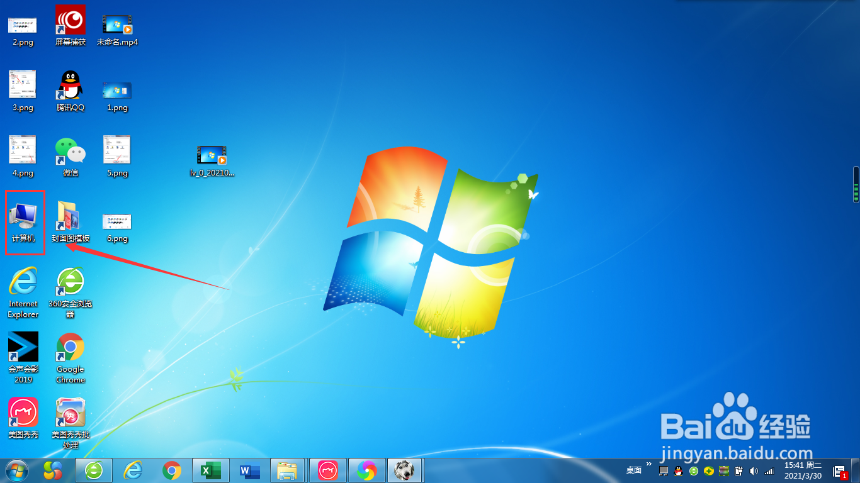The height and width of the screenshot is (483, 860).
Task: Click the Show desktop strip
Action: (x=856, y=470)
